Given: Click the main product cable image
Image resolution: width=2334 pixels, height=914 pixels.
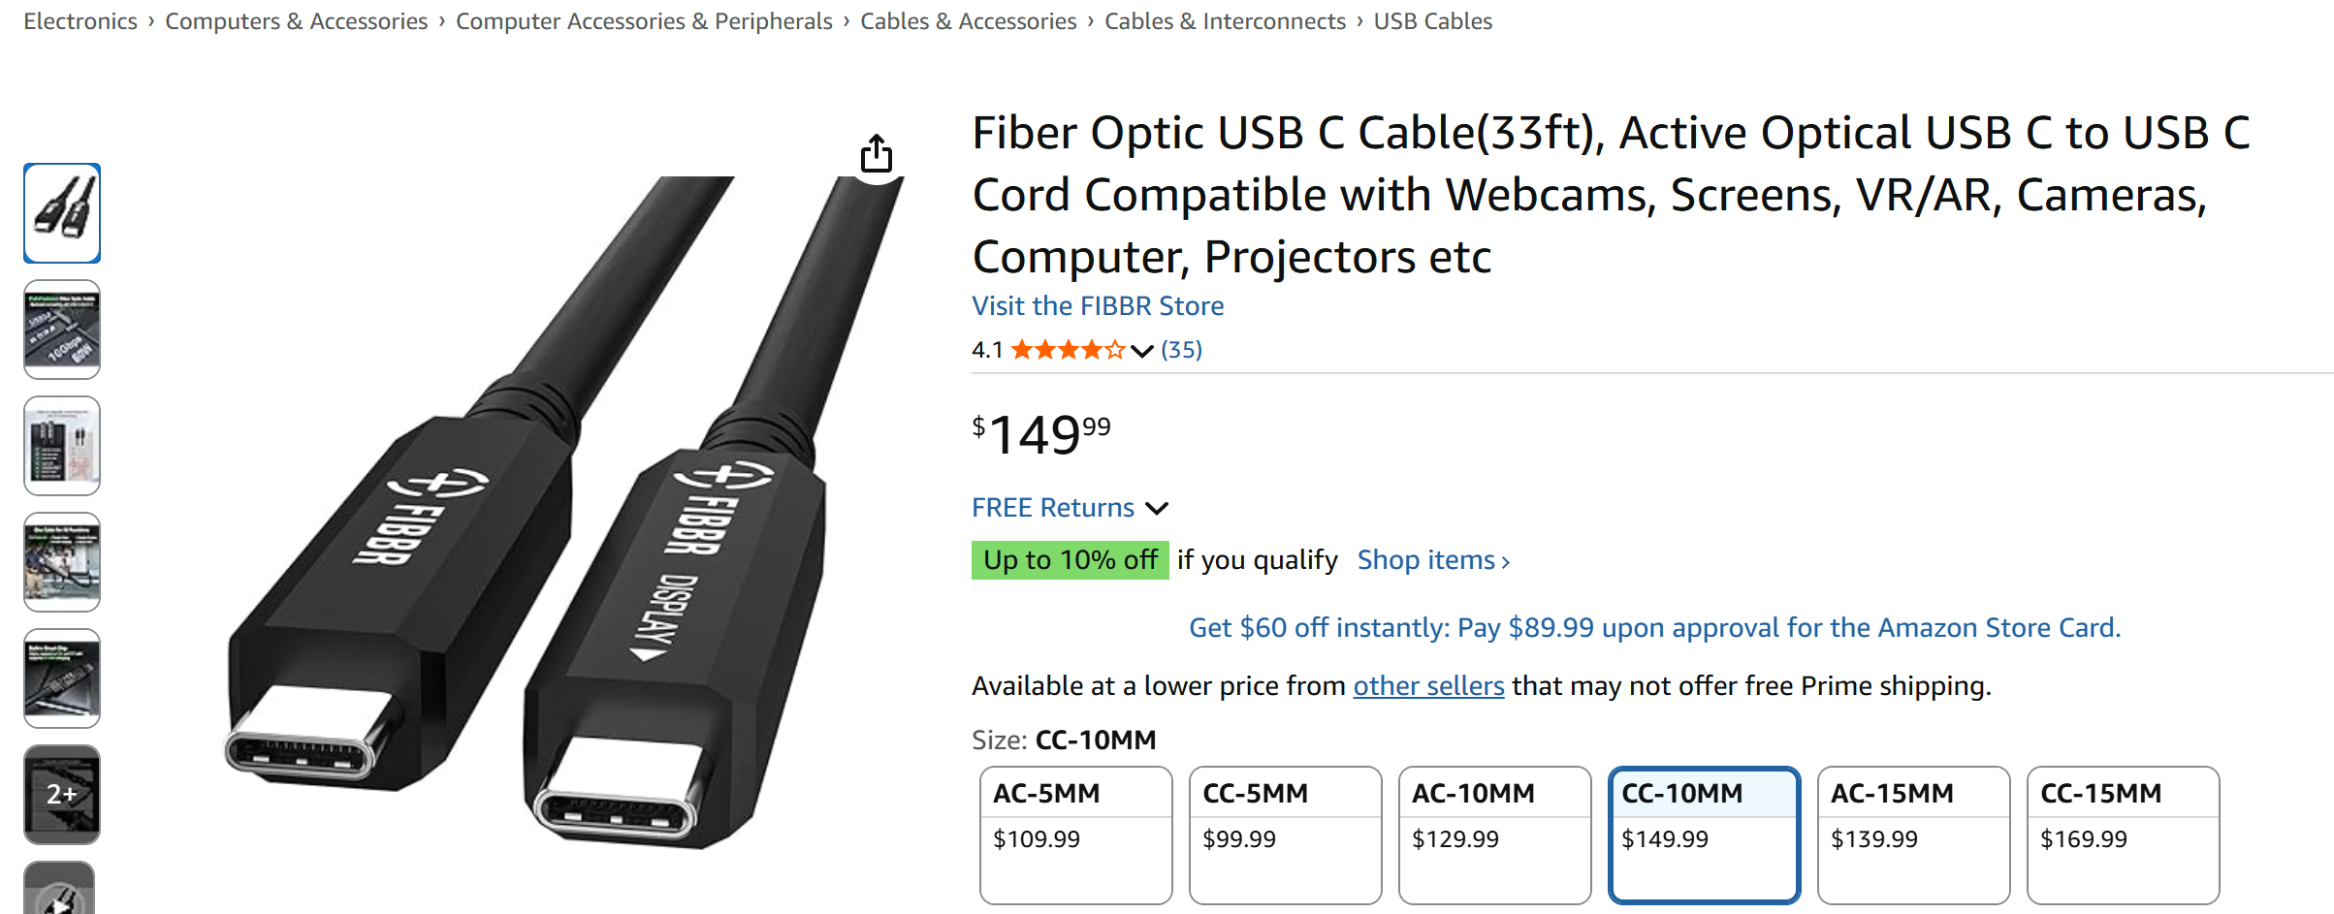Looking at the screenshot, I should (543, 514).
